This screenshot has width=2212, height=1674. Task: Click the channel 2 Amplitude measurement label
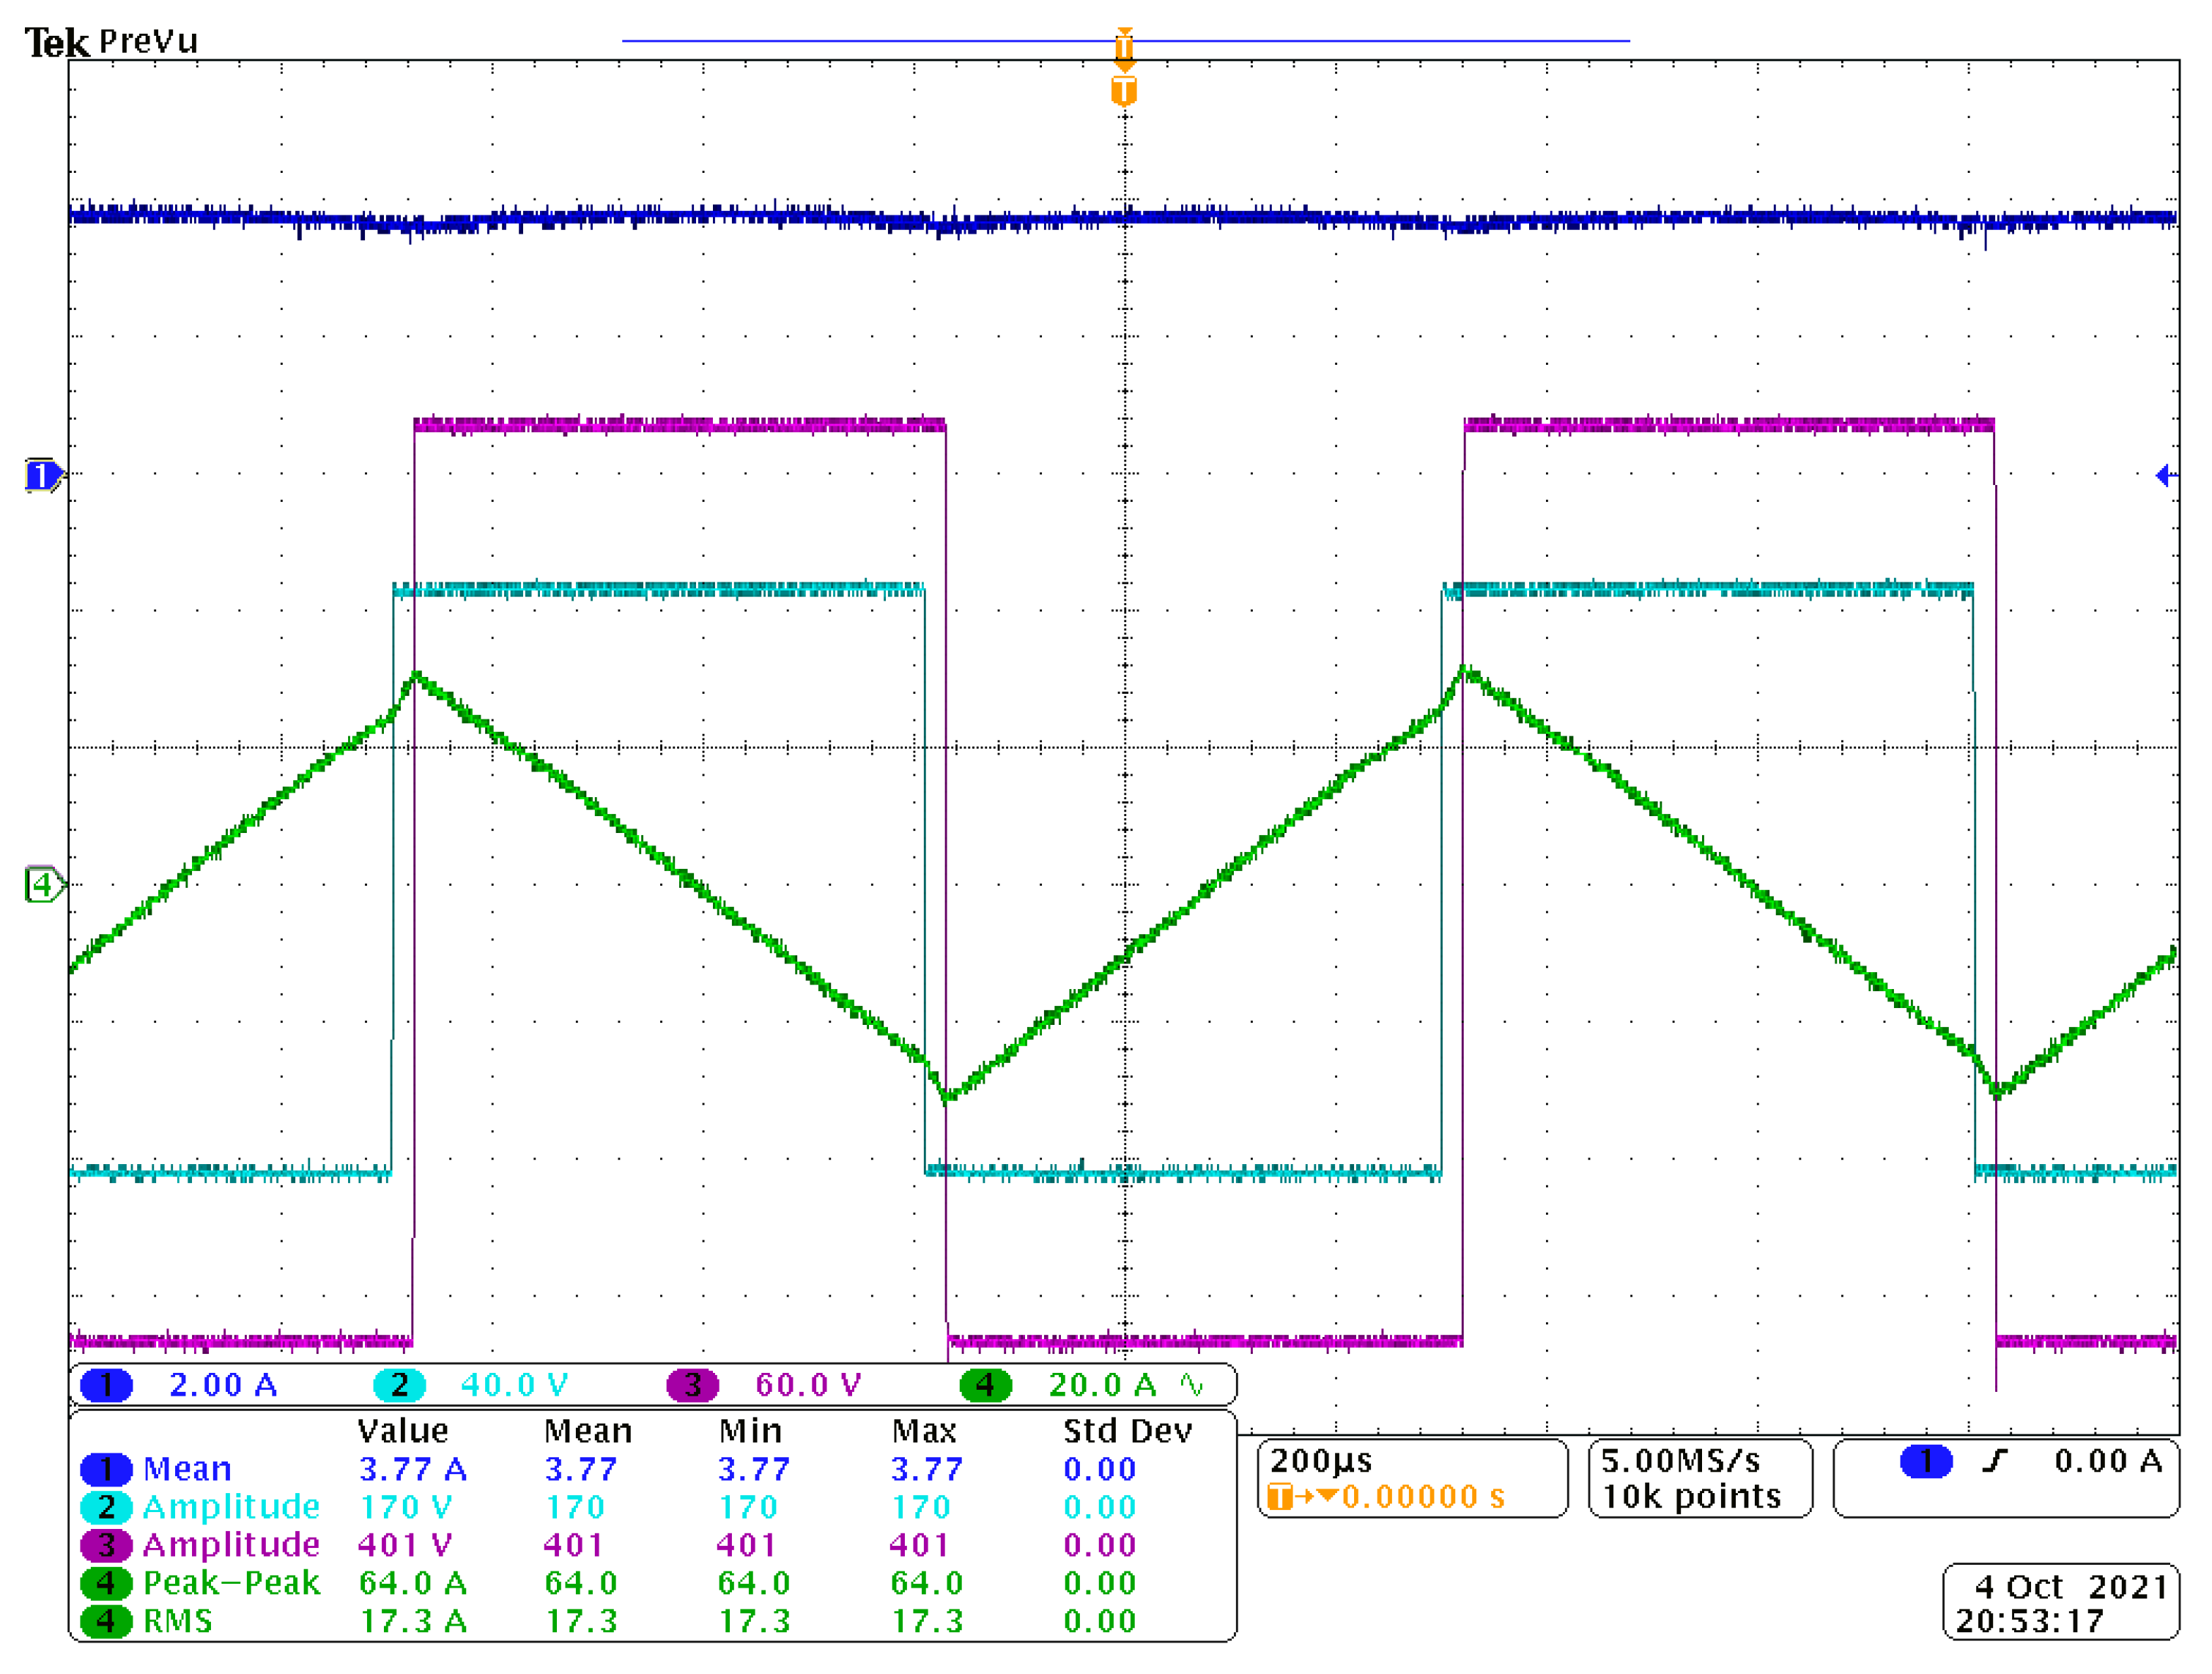point(231,1507)
